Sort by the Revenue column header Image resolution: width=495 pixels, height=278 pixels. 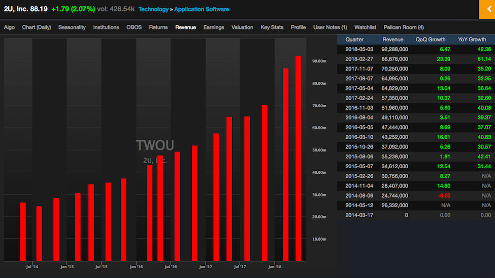coord(393,40)
